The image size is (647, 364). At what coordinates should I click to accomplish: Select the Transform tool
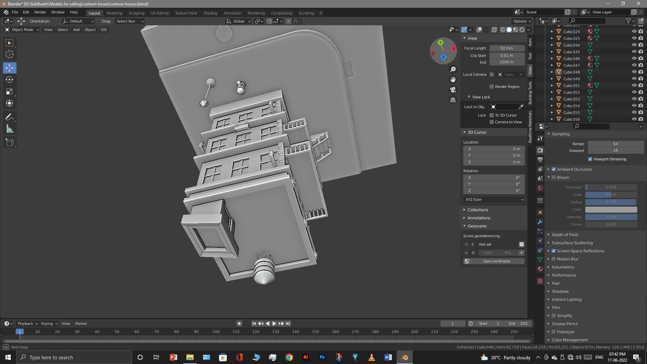click(9, 103)
